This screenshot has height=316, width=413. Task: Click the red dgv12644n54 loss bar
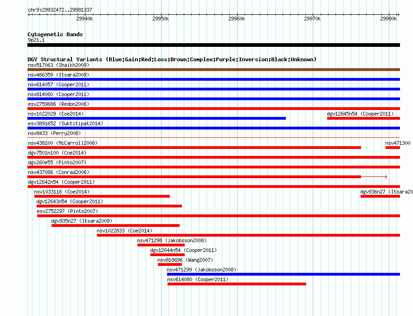pyautogui.click(x=168, y=255)
